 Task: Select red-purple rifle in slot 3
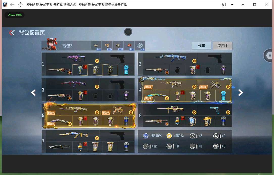pos(73,84)
